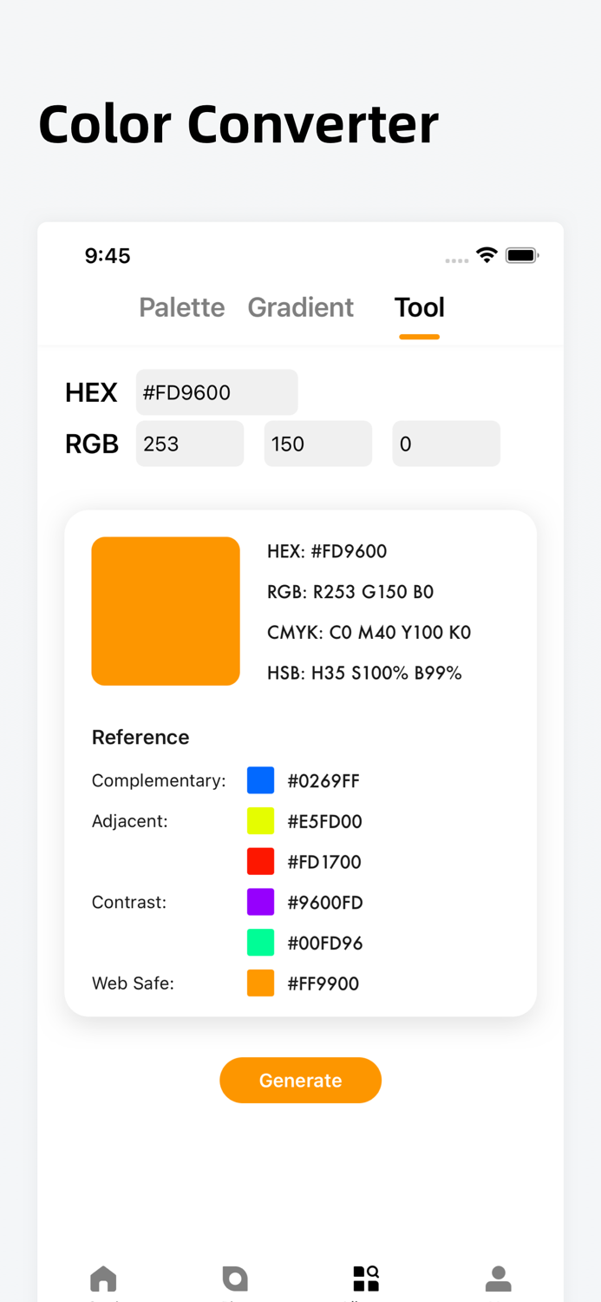The height and width of the screenshot is (1302, 601).
Task: Select the yellow Adjacent swatch #E5FD00
Action: tap(260, 820)
